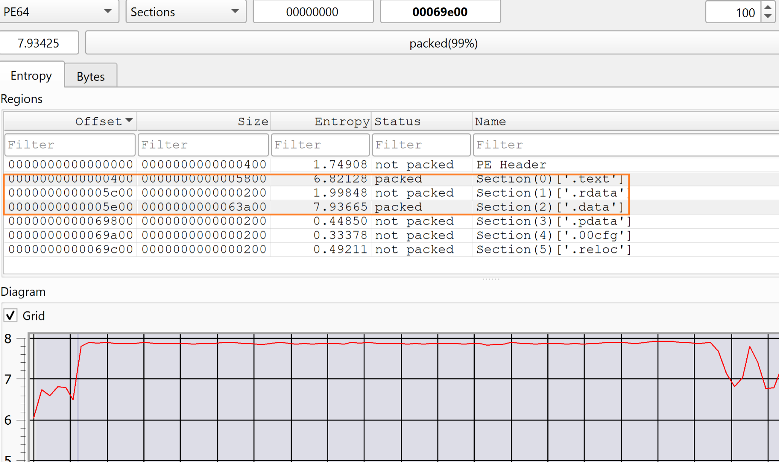
Task: Select the PE Header region row
Action: click(511, 164)
